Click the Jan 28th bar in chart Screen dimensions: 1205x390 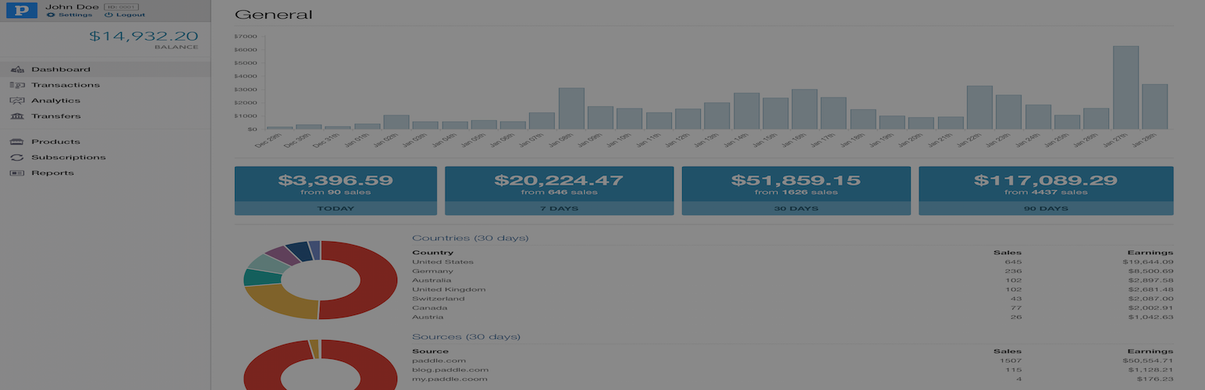click(1154, 107)
